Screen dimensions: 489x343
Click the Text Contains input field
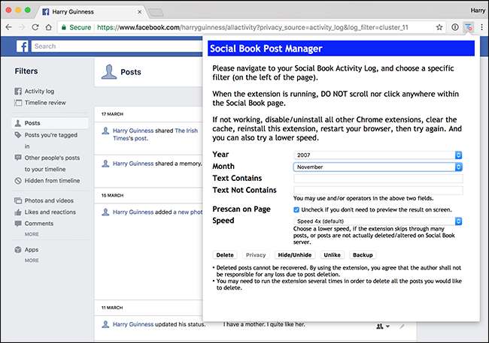tap(378, 179)
